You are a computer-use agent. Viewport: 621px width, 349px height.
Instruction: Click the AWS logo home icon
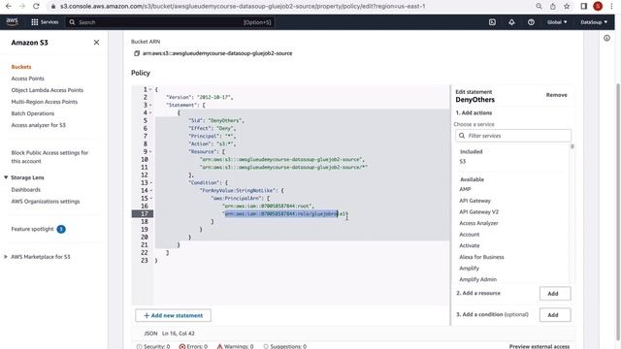13,22
